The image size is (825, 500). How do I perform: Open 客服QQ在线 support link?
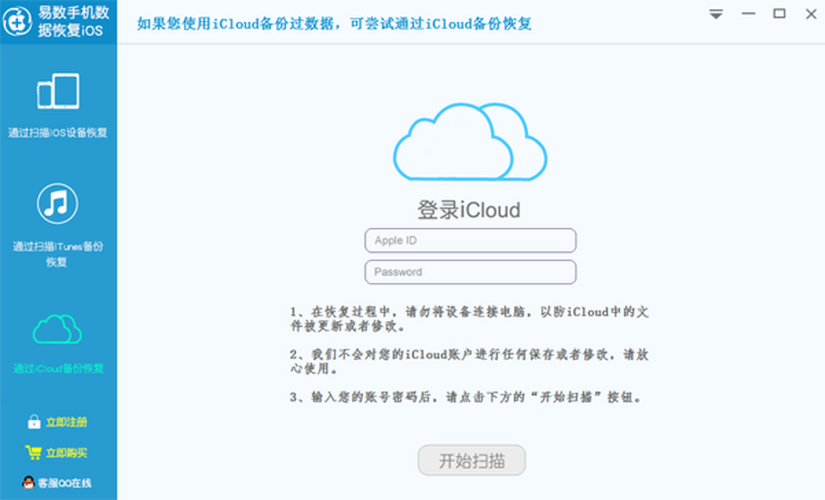(x=65, y=484)
